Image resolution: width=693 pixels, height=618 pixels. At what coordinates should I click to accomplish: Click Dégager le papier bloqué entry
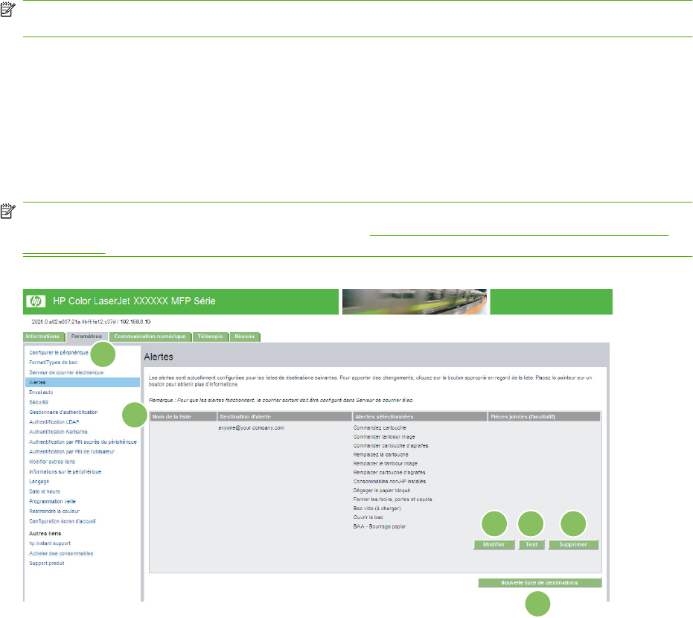click(x=382, y=491)
